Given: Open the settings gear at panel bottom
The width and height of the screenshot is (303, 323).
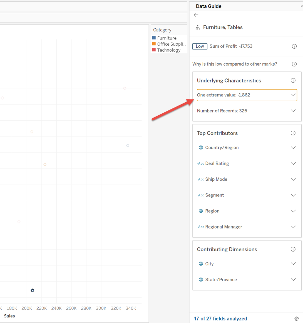Looking at the screenshot, I should click(297, 319).
